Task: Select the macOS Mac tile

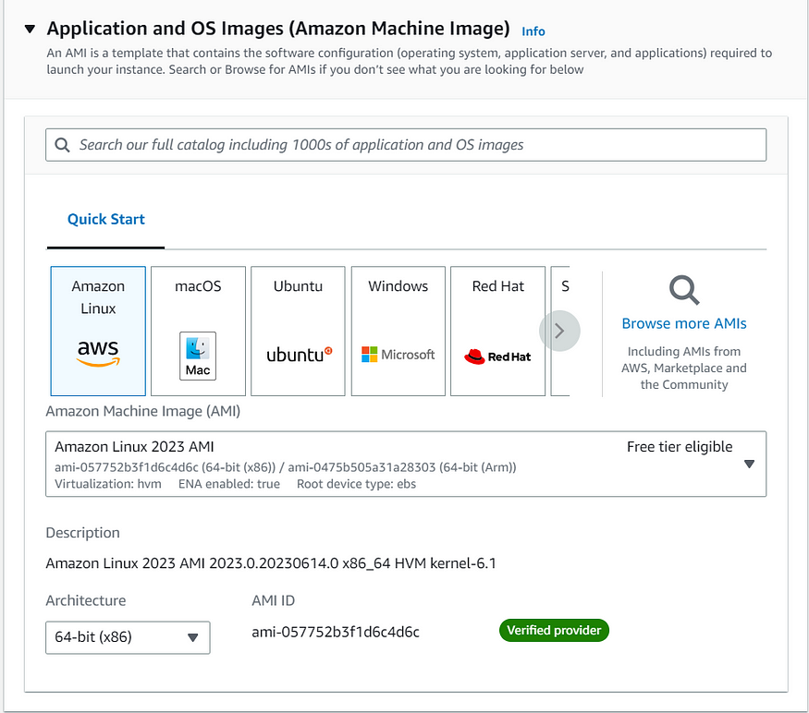Action: [x=198, y=331]
